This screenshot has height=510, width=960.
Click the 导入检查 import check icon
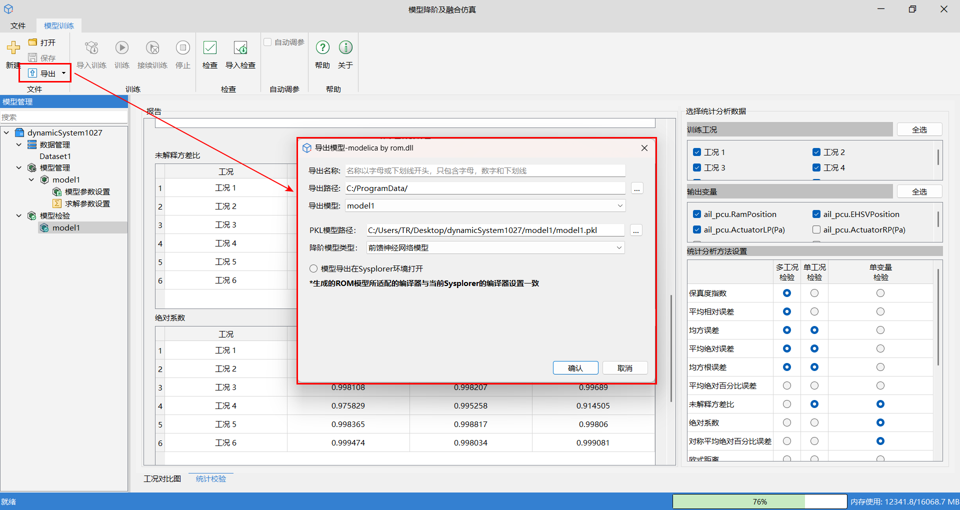pos(240,48)
